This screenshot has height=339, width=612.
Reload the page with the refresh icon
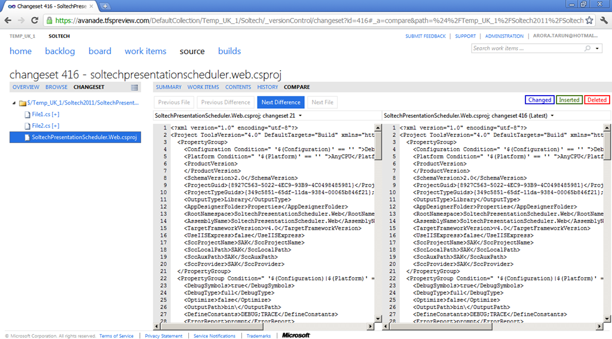(35, 20)
